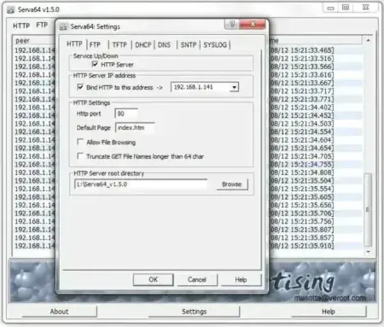This screenshot has height=327, width=384.
Task: Switch to the SNTP settings tab
Action: (x=188, y=45)
